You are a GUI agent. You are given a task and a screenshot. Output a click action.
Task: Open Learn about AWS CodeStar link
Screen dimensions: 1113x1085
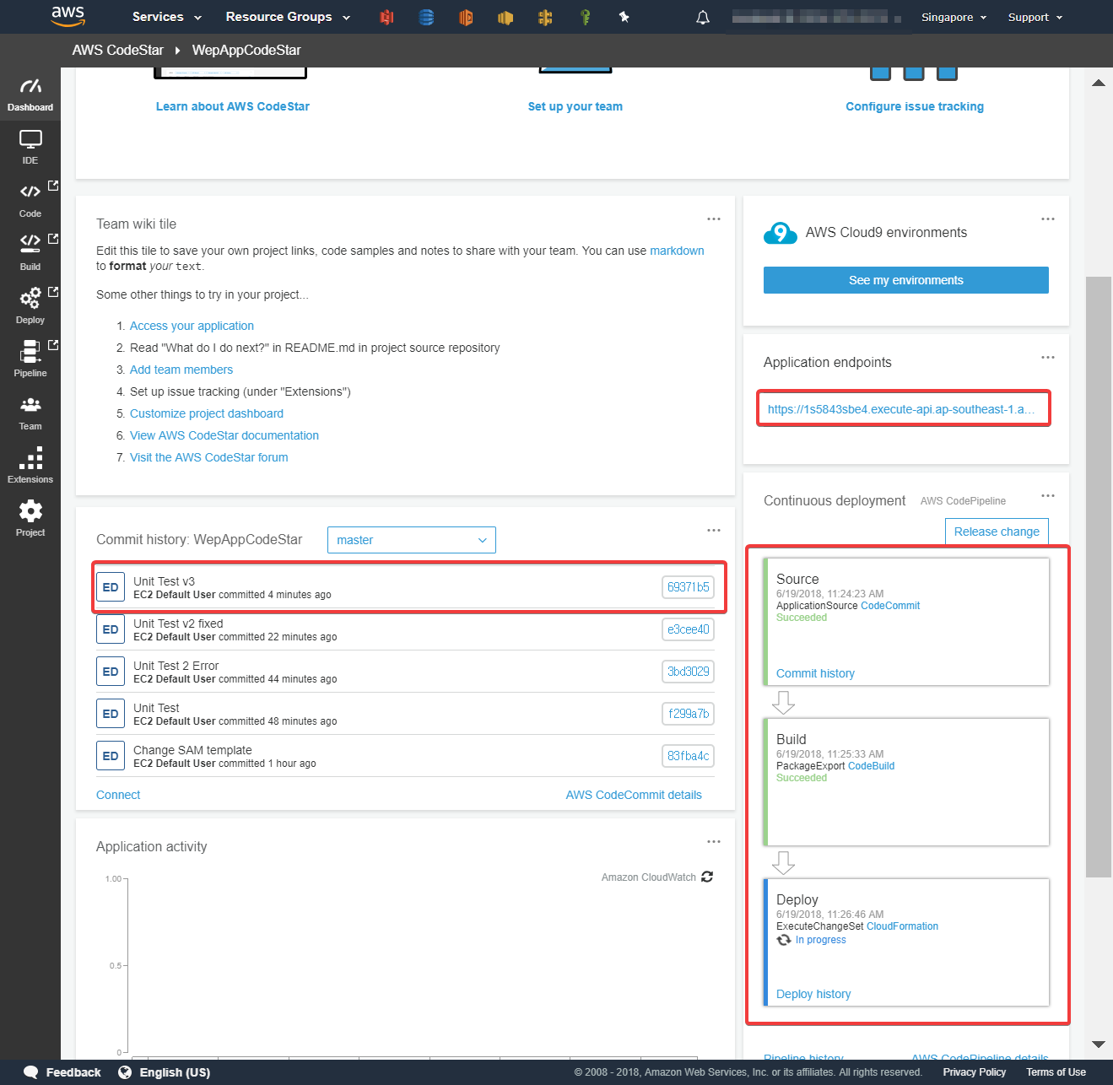tap(233, 106)
